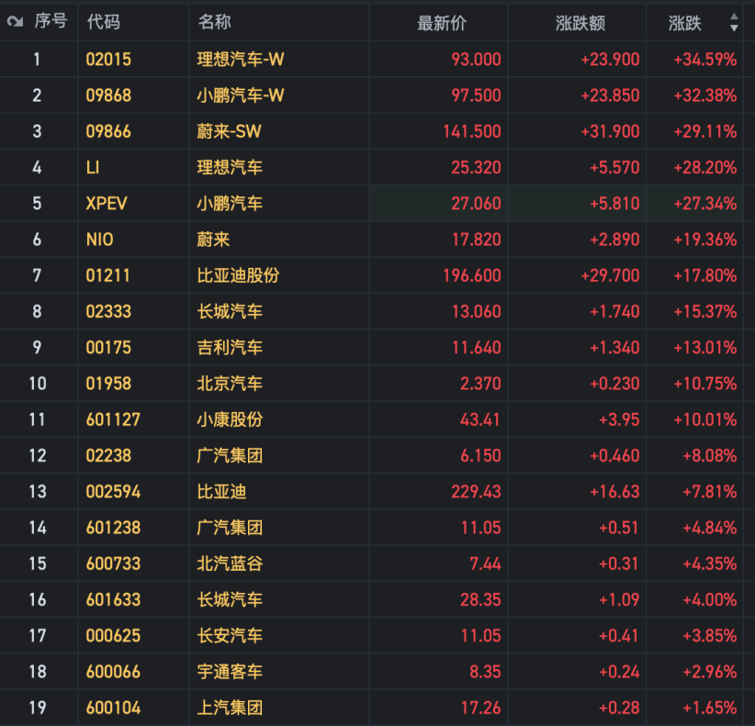Toggle sort arrows in 涨跌 column
This screenshot has width=755, height=726.
pyautogui.click(x=734, y=22)
